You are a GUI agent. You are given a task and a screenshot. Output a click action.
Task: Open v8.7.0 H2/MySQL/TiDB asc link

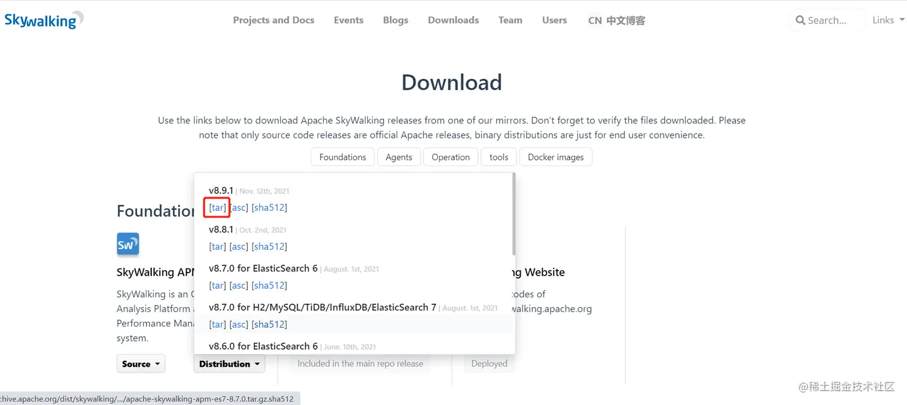pos(239,324)
